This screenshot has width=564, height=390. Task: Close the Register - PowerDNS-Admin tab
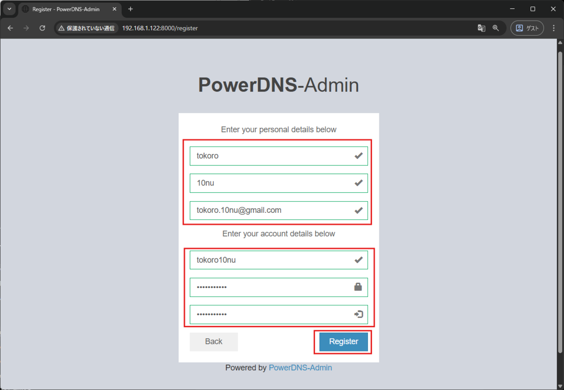pyautogui.click(x=114, y=9)
